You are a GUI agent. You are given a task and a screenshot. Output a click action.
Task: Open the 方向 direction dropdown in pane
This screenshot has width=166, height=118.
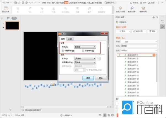(x=139, y=46)
